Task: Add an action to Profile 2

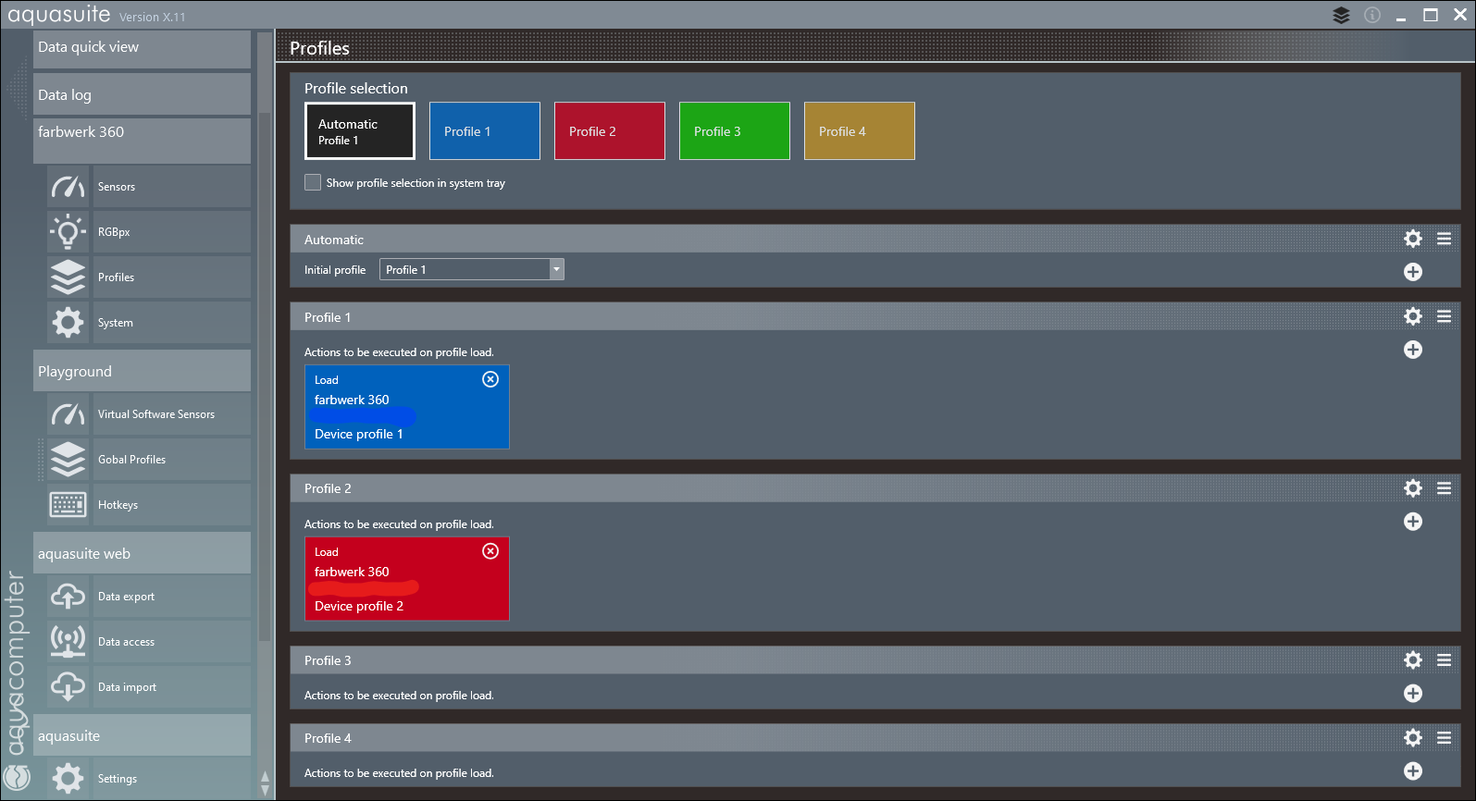Action: coord(1413,522)
